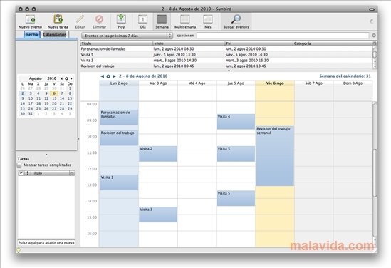
Task: Select the Visita 3 list row
Action: (226, 61)
